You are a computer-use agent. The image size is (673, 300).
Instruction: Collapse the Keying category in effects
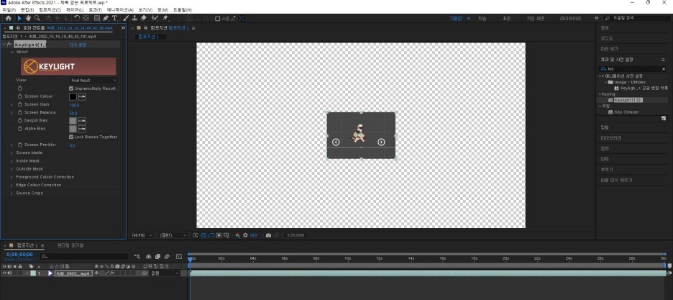pos(600,94)
